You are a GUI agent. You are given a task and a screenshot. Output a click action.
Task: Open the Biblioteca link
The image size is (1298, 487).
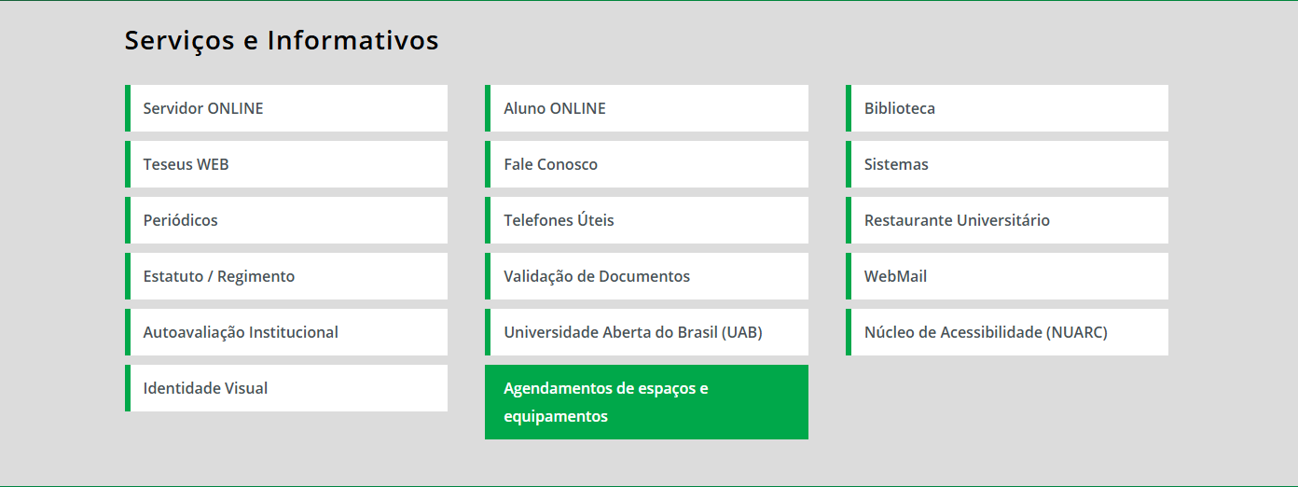[x=900, y=108]
